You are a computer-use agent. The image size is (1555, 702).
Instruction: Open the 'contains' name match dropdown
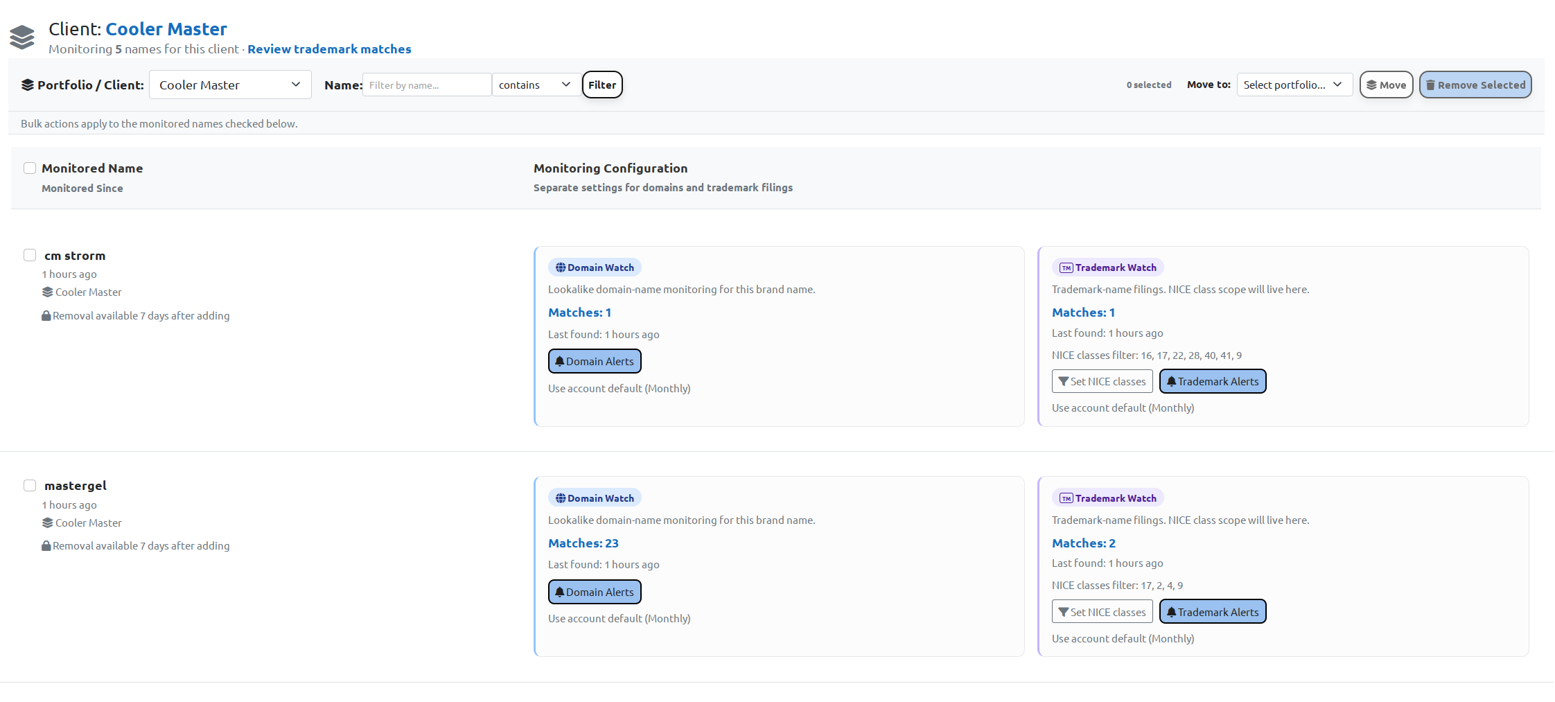[x=536, y=85]
